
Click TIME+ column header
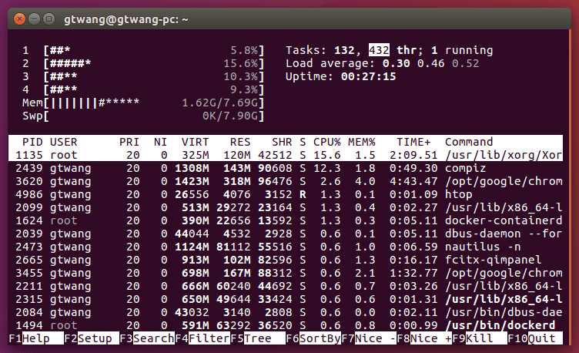click(x=413, y=142)
